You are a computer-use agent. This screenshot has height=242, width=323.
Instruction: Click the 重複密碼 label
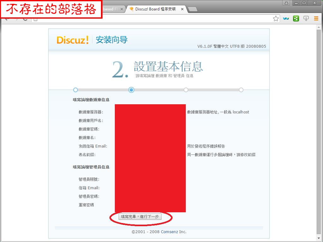(x=86, y=205)
